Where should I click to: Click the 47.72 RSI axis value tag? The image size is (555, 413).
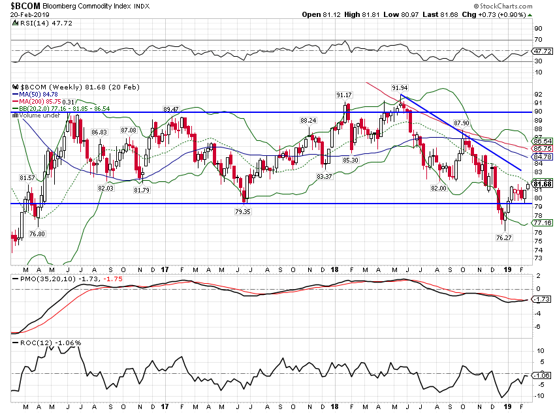click(542, 52)
